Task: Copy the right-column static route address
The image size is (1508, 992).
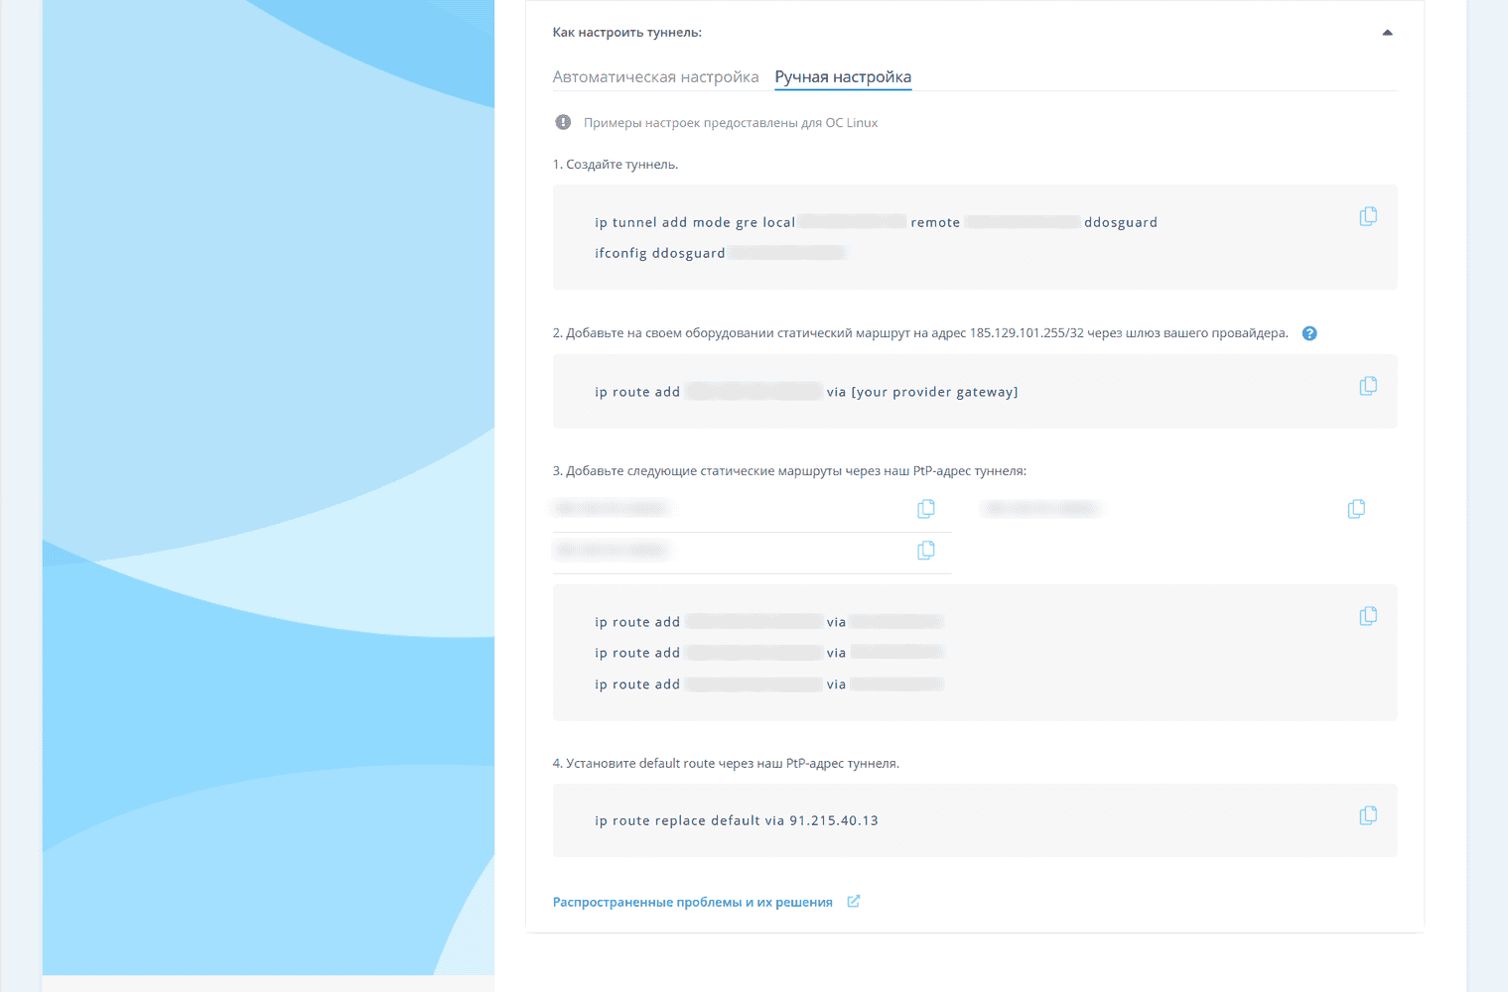Action: (x=1356, y=509)
